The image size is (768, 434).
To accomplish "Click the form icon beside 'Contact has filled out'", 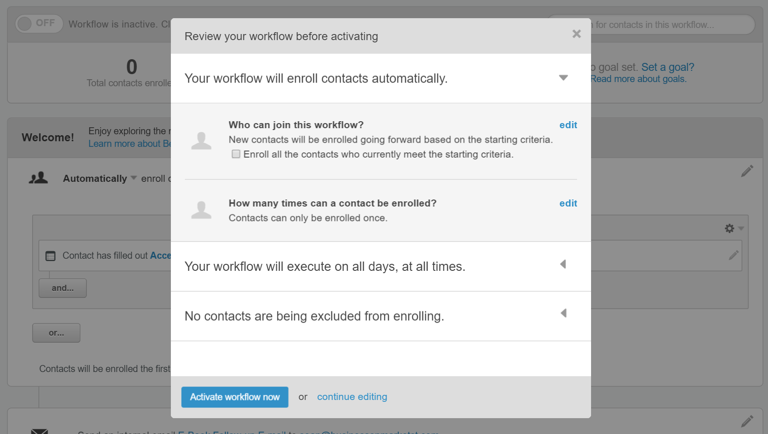I will (50, 255).
